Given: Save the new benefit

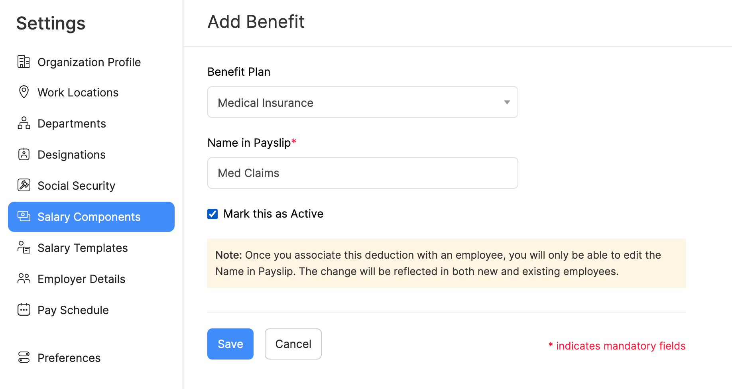Looking at the screenshot, I should [x=230, y=344].
